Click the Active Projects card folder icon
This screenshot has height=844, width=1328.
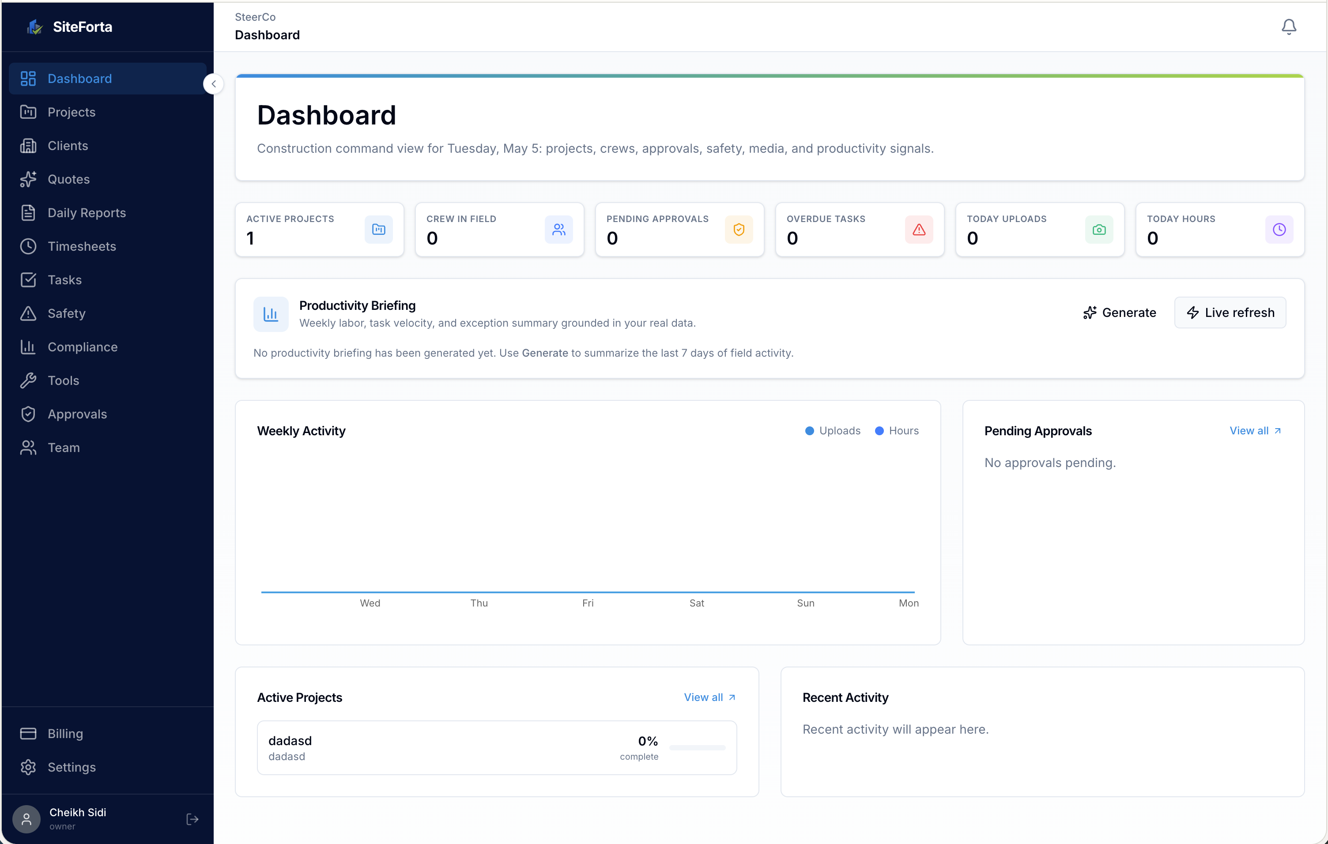[378, 230]
